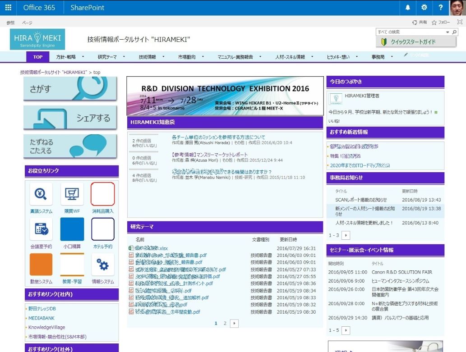Open the 教育・学習 tile
The width and height of the screenshot is (466, 352).
(x=72, y=265)
